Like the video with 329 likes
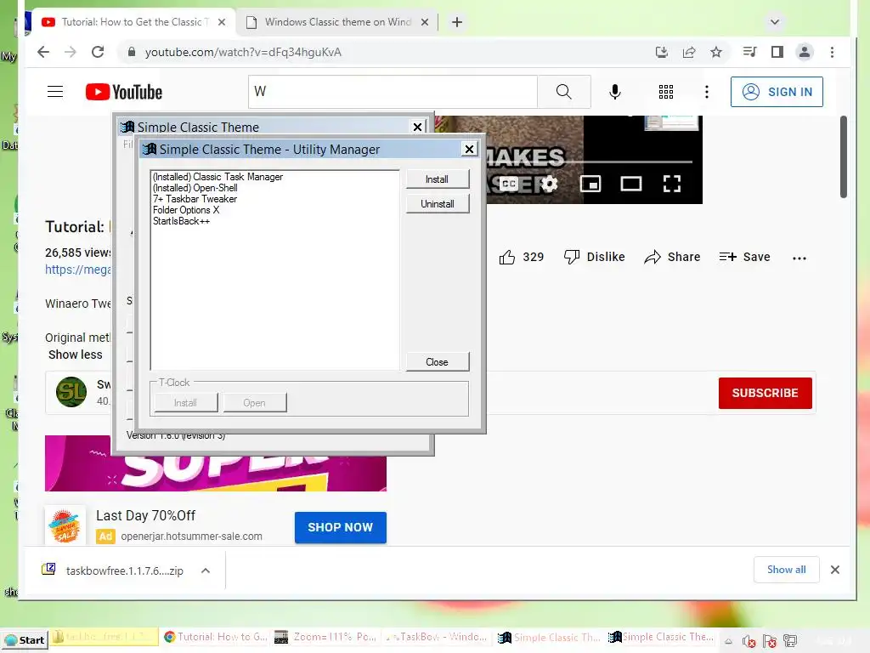The height and width of the screenshot is (653, 870). tap(521, 257)
